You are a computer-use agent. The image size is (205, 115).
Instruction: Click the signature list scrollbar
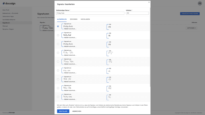pos(150,57)
